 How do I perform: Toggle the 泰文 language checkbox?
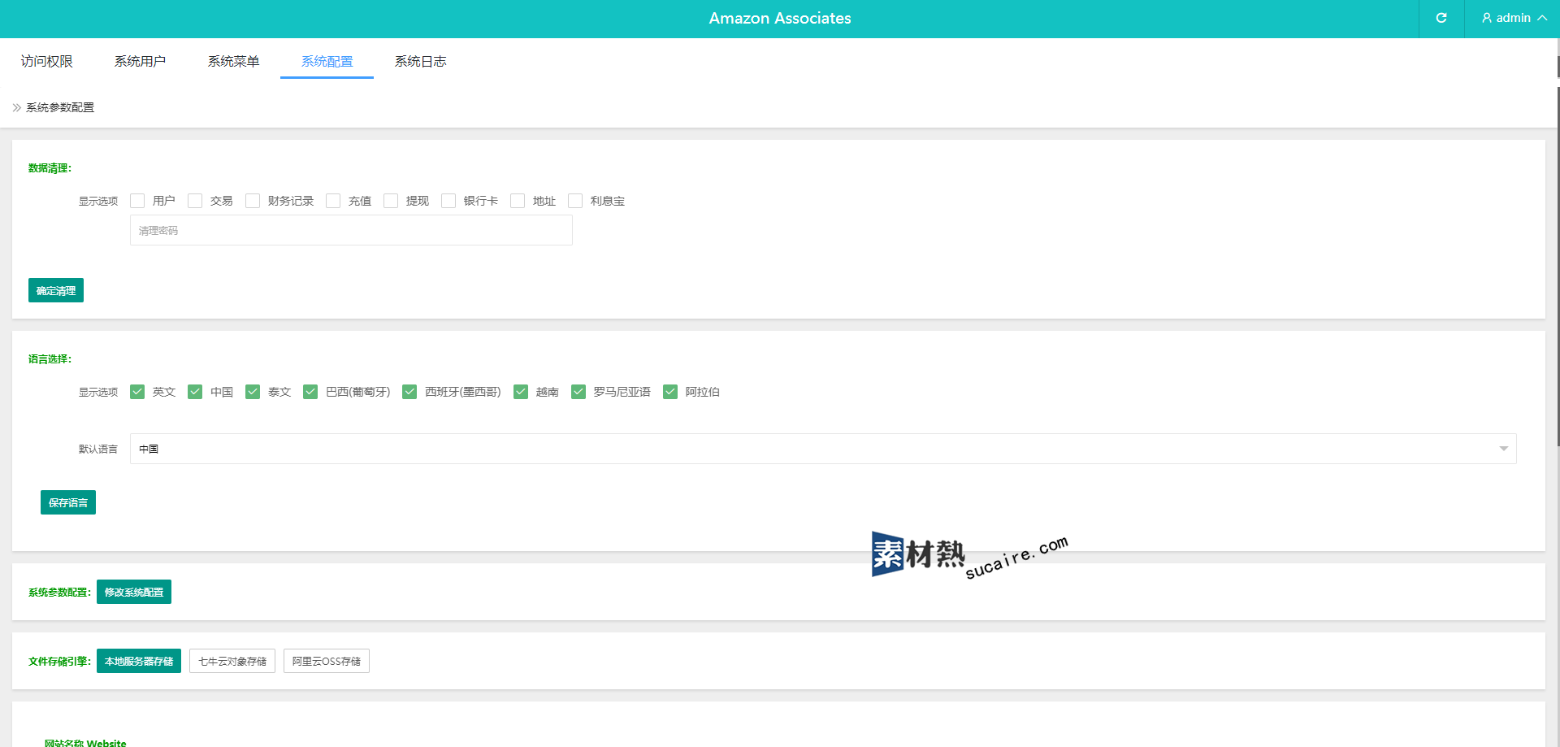coord(253,392)
